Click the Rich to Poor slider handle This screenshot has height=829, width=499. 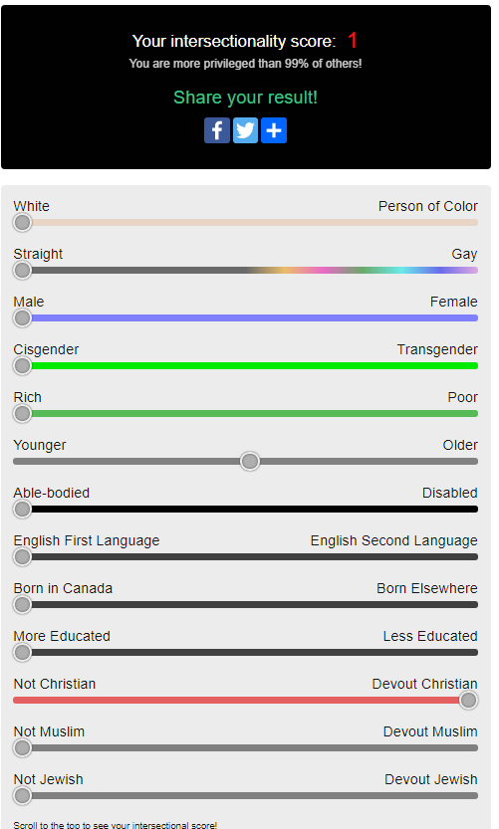[22, 413]
